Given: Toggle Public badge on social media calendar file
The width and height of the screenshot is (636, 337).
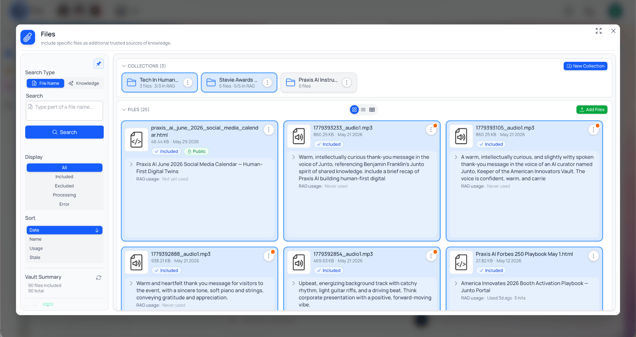Looking at the screenshot, I should pos(197,151).
